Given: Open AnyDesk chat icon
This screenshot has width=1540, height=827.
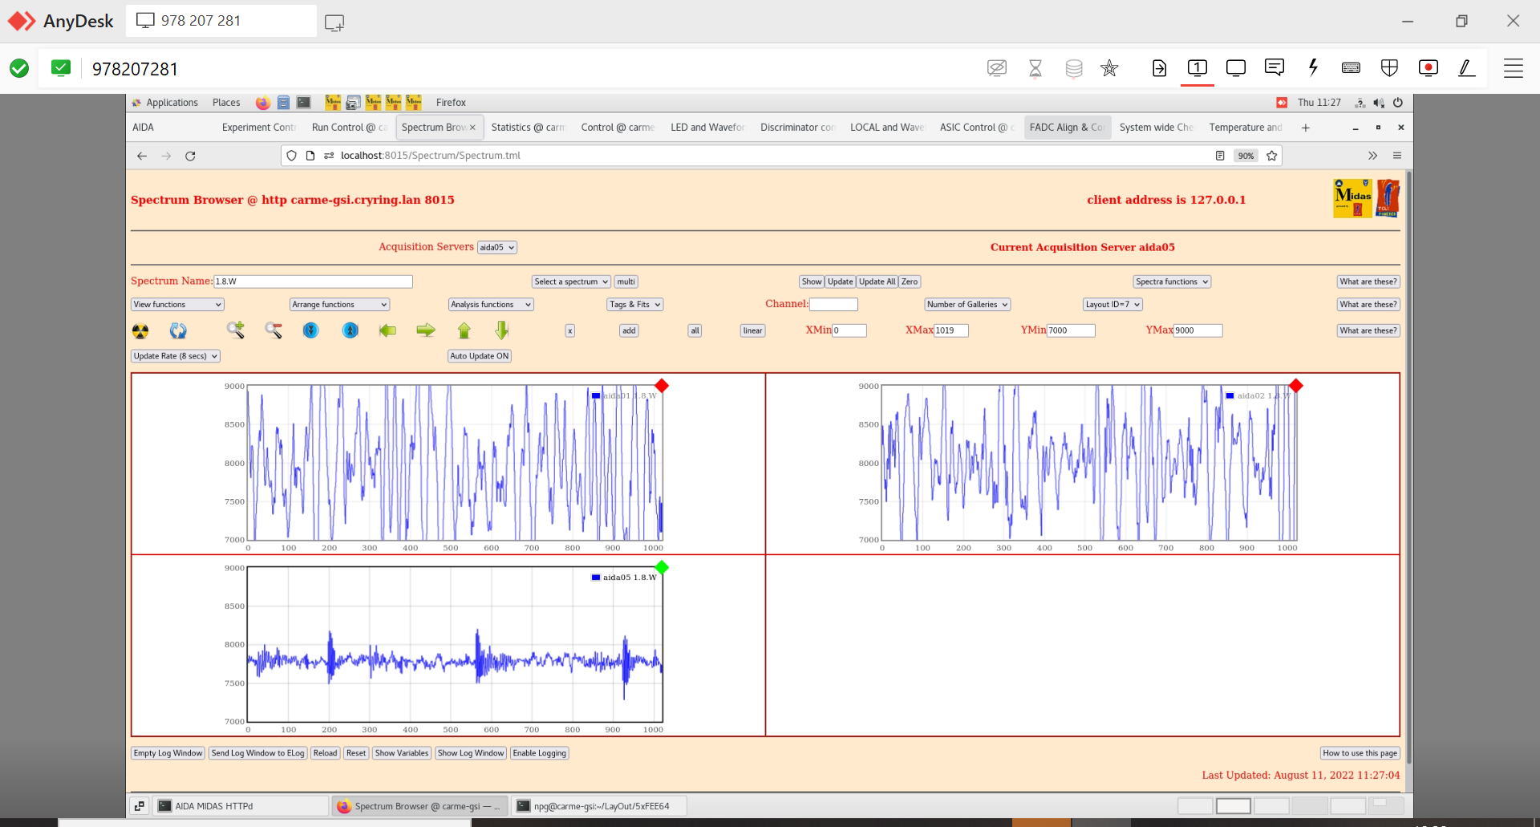Looking at the screenshot, I should pyautogui.click(x=1274, y=68).
